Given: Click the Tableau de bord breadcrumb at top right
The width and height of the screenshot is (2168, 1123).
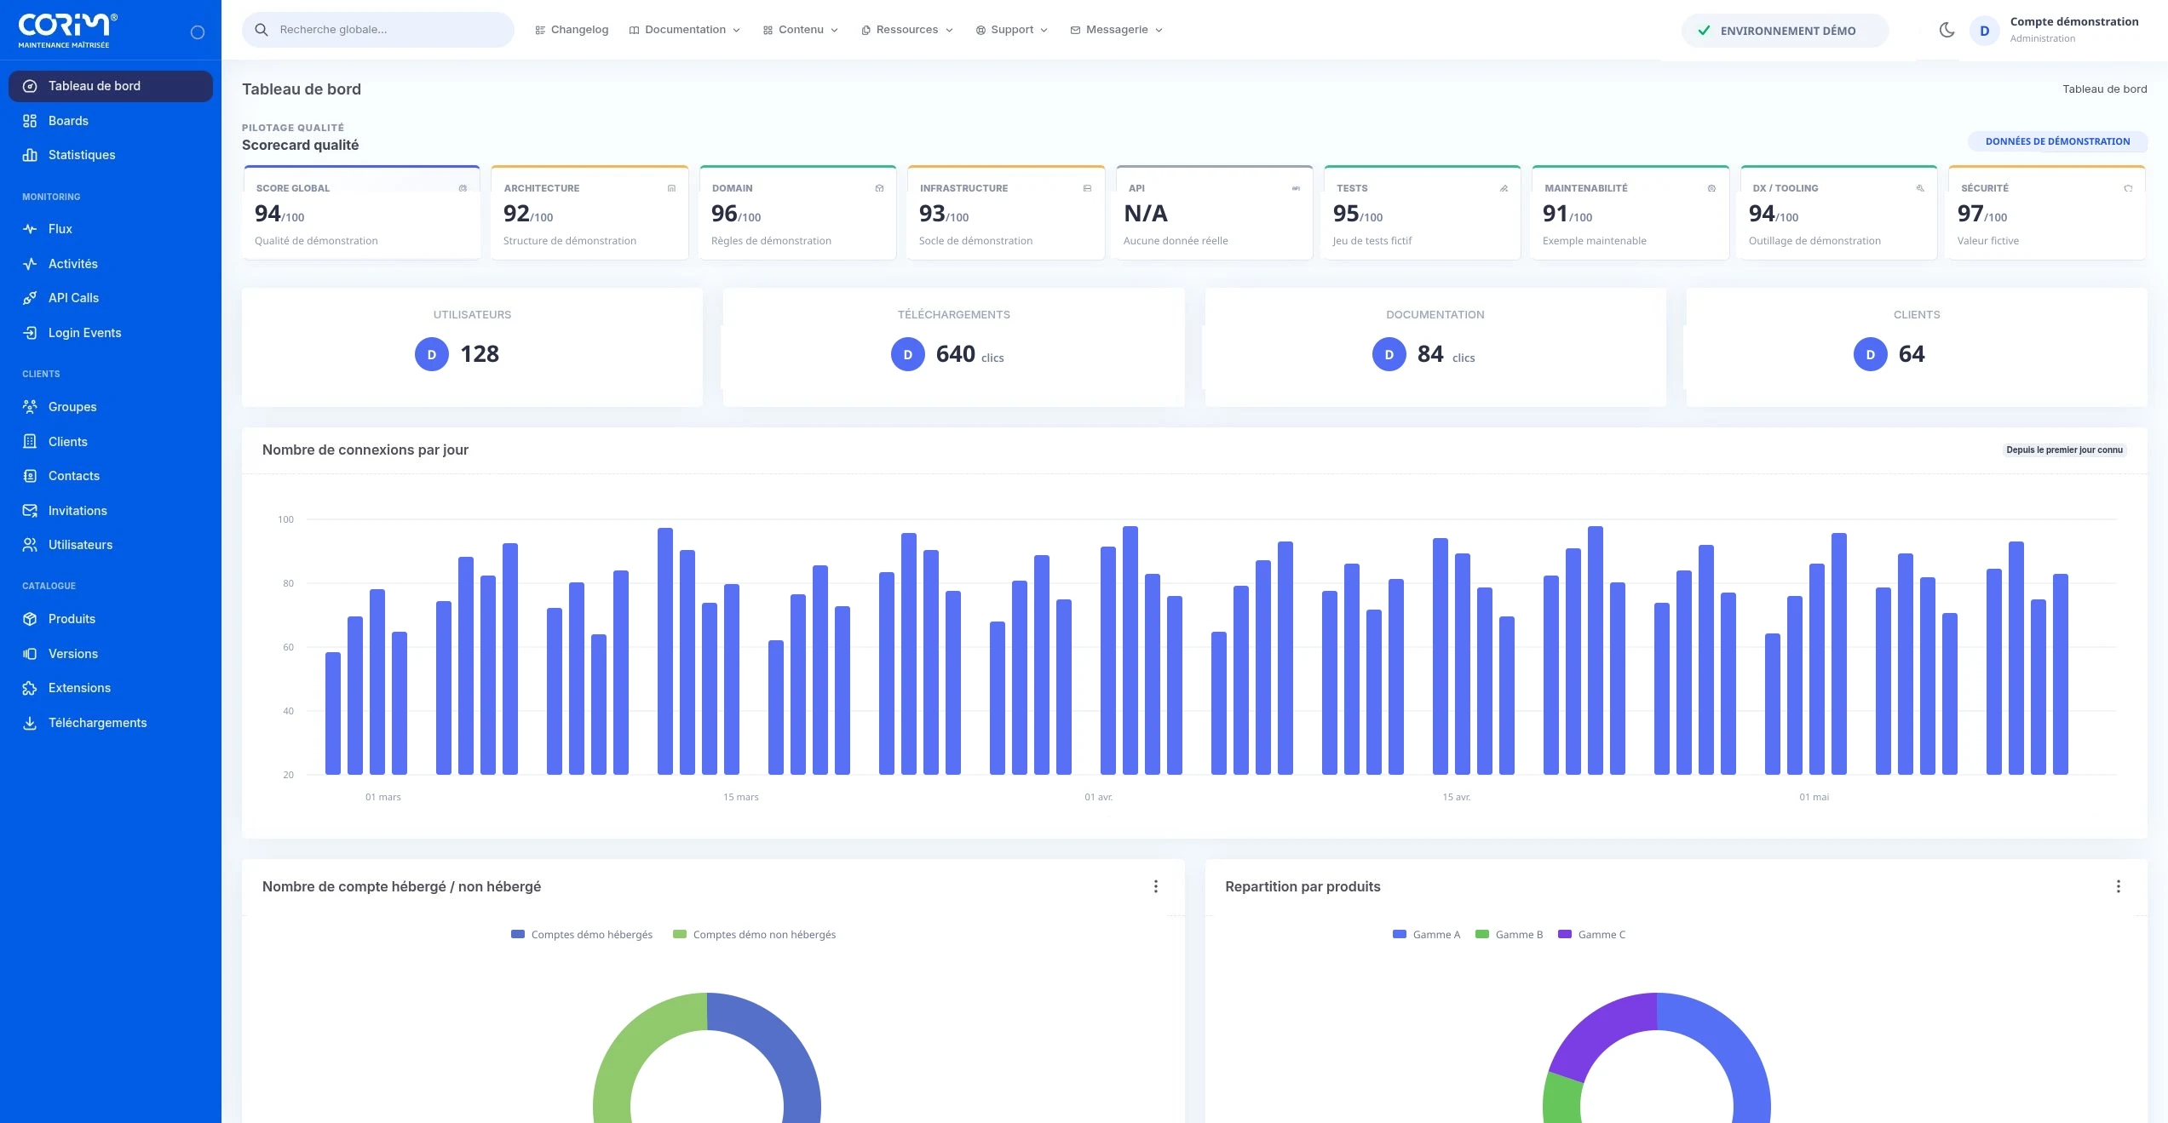Looking at the screenshot, I should (2104, 89).
